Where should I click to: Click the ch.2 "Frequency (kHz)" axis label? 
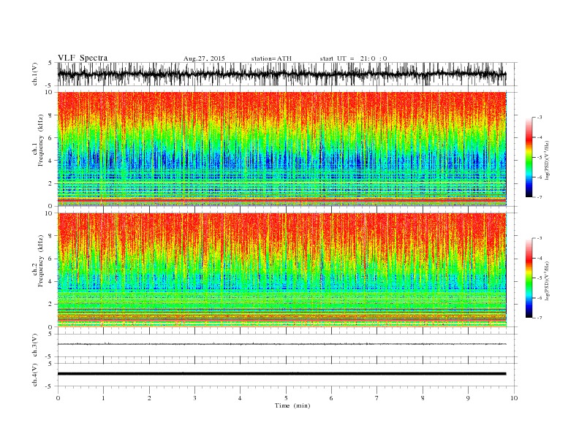point(40,261)
